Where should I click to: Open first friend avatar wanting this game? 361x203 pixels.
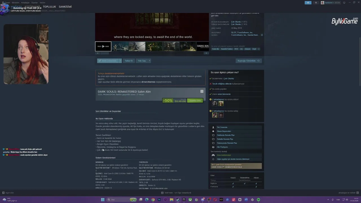point(215,103)
